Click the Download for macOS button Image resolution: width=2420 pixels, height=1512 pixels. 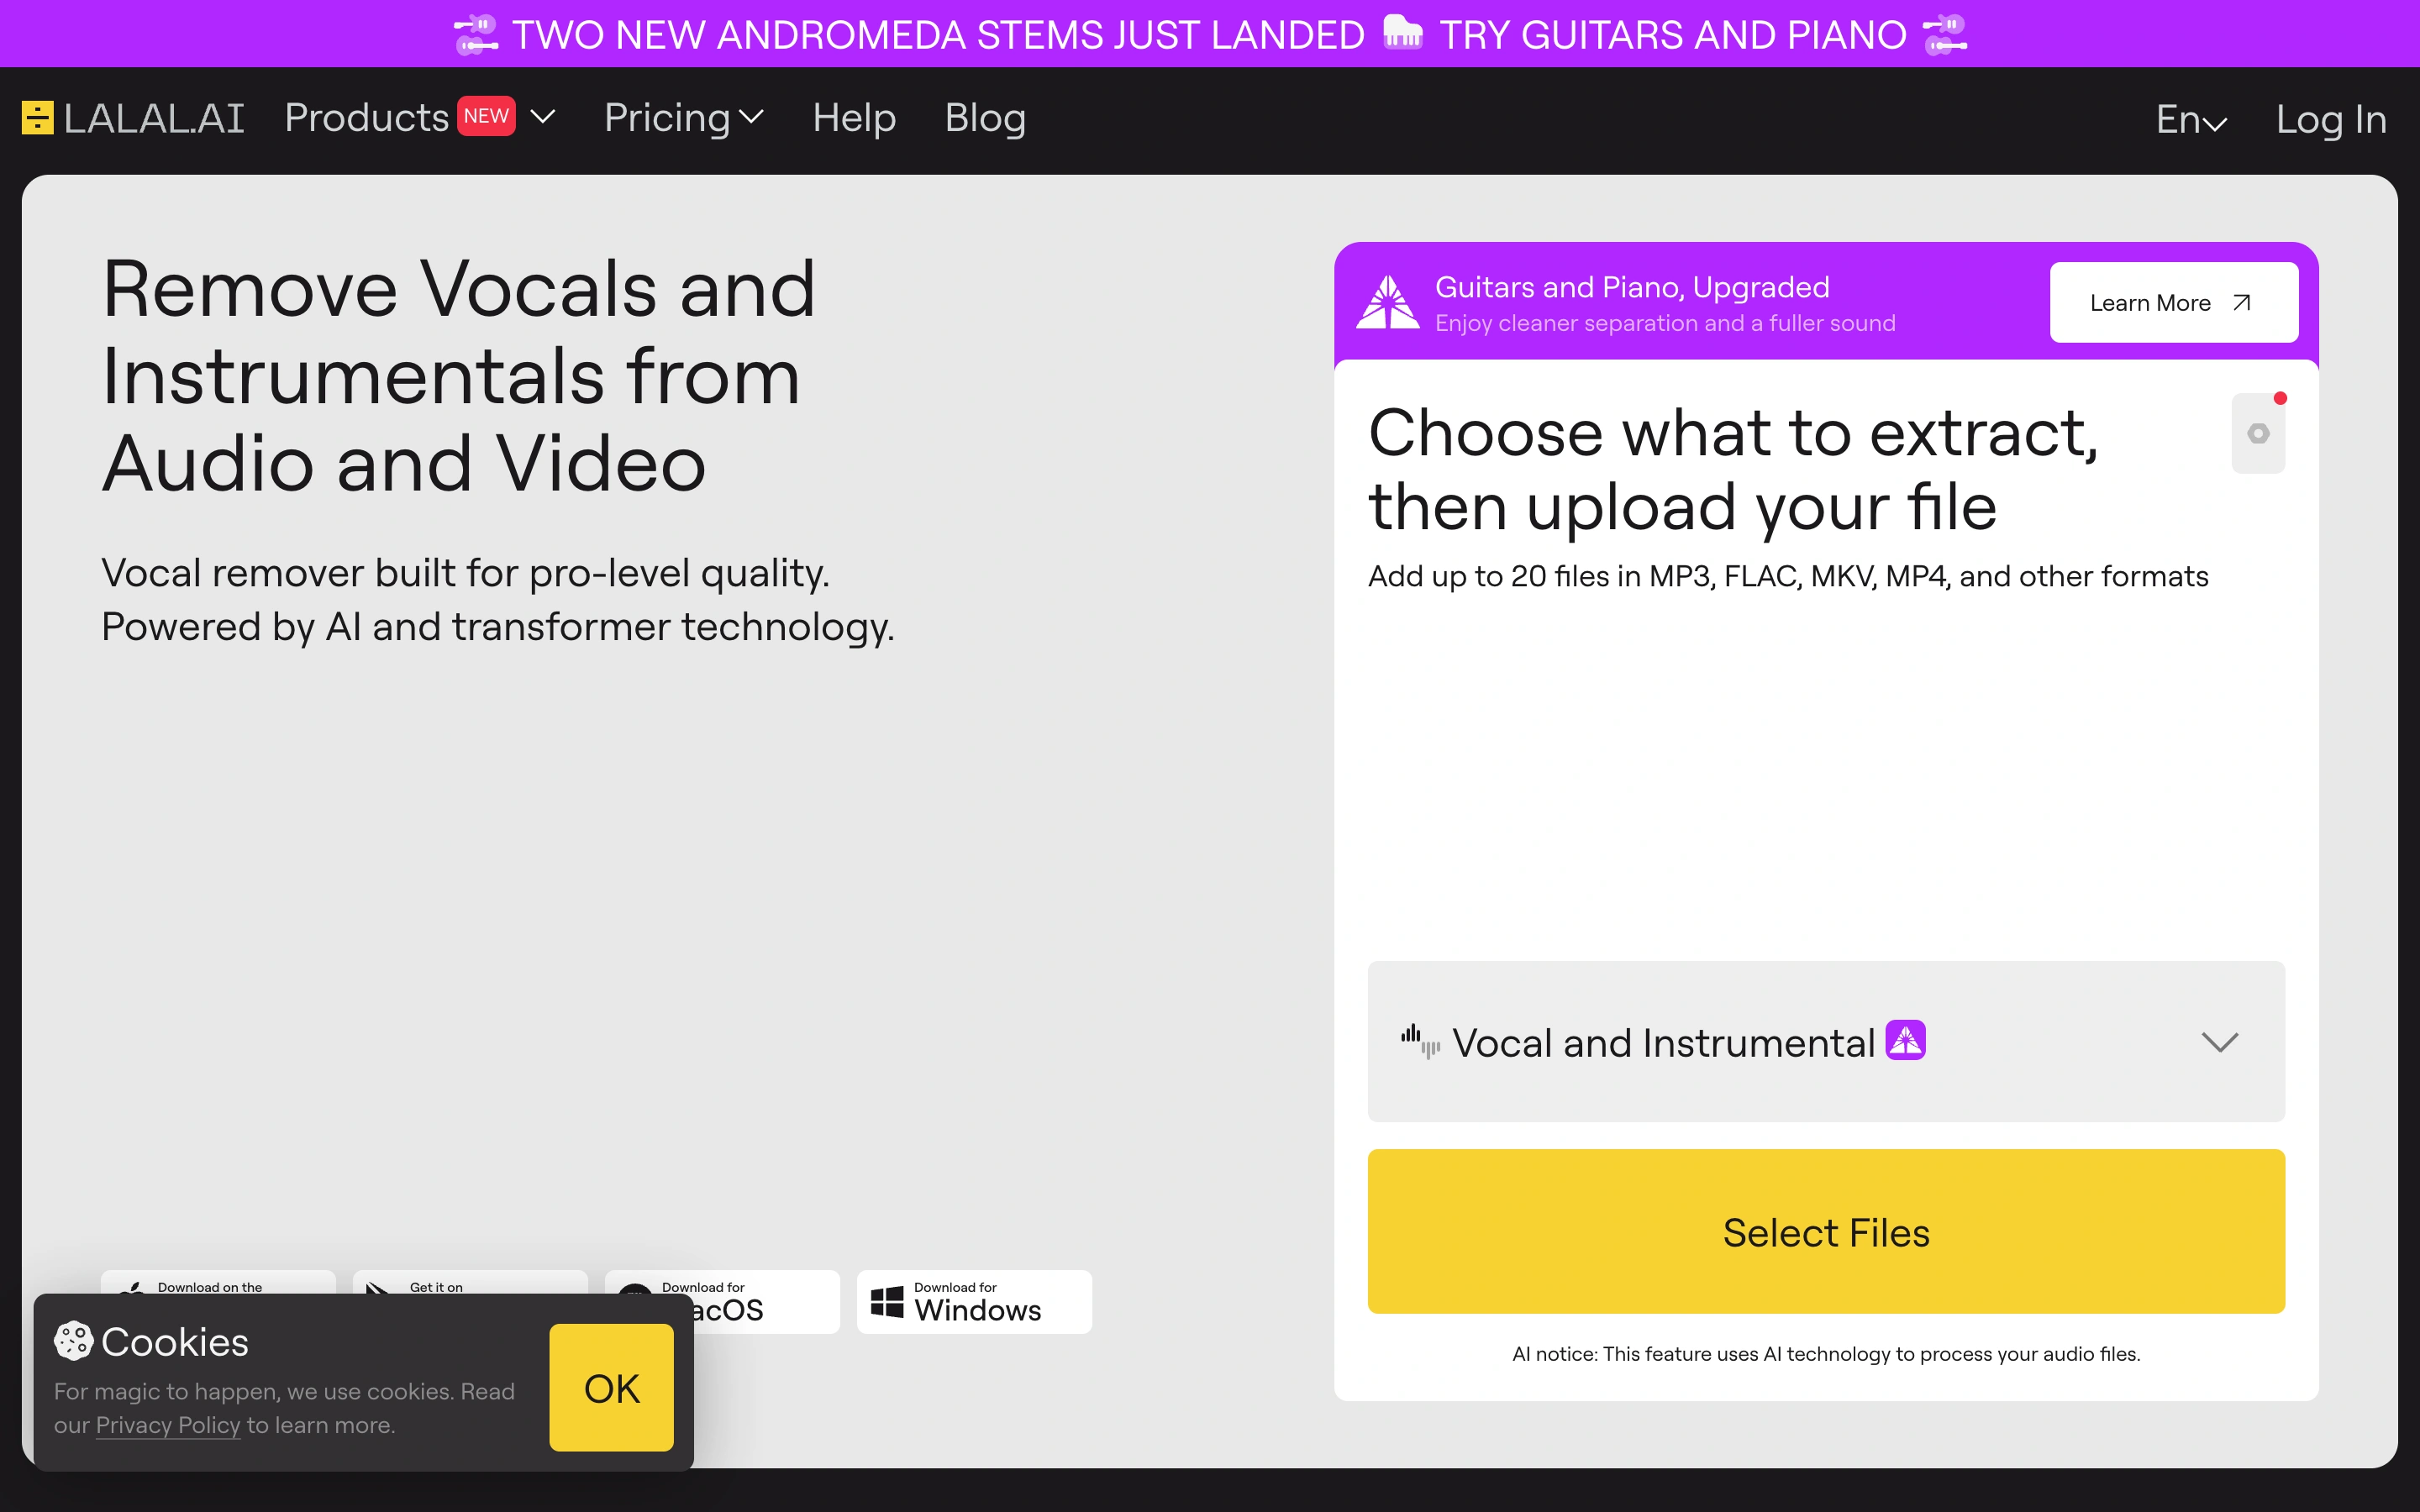768,1301
